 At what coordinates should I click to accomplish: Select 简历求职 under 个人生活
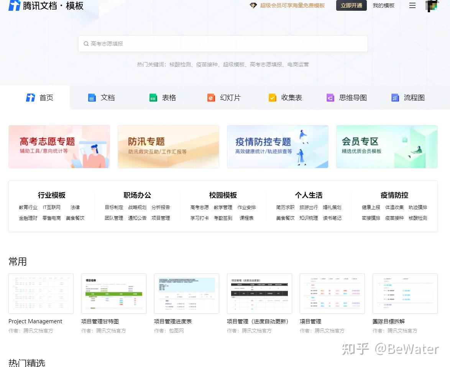click(x=285, y=207)
